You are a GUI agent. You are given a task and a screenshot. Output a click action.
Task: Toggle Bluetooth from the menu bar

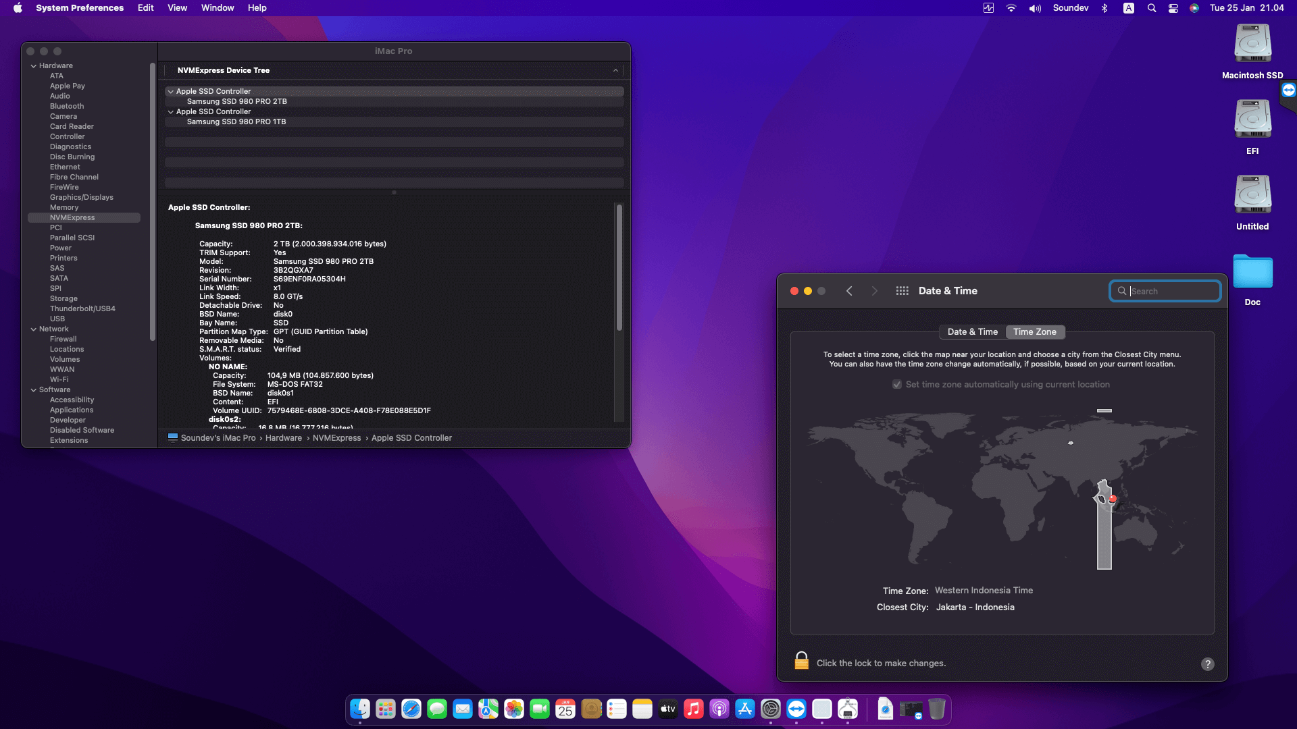click(1105, 7)
